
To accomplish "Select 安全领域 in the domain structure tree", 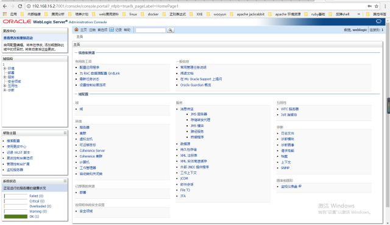I will click(x=15, y=81).
